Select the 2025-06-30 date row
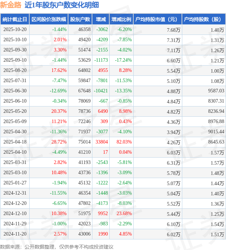The height and width of the screenshot is (250, 226). point(15,91)
